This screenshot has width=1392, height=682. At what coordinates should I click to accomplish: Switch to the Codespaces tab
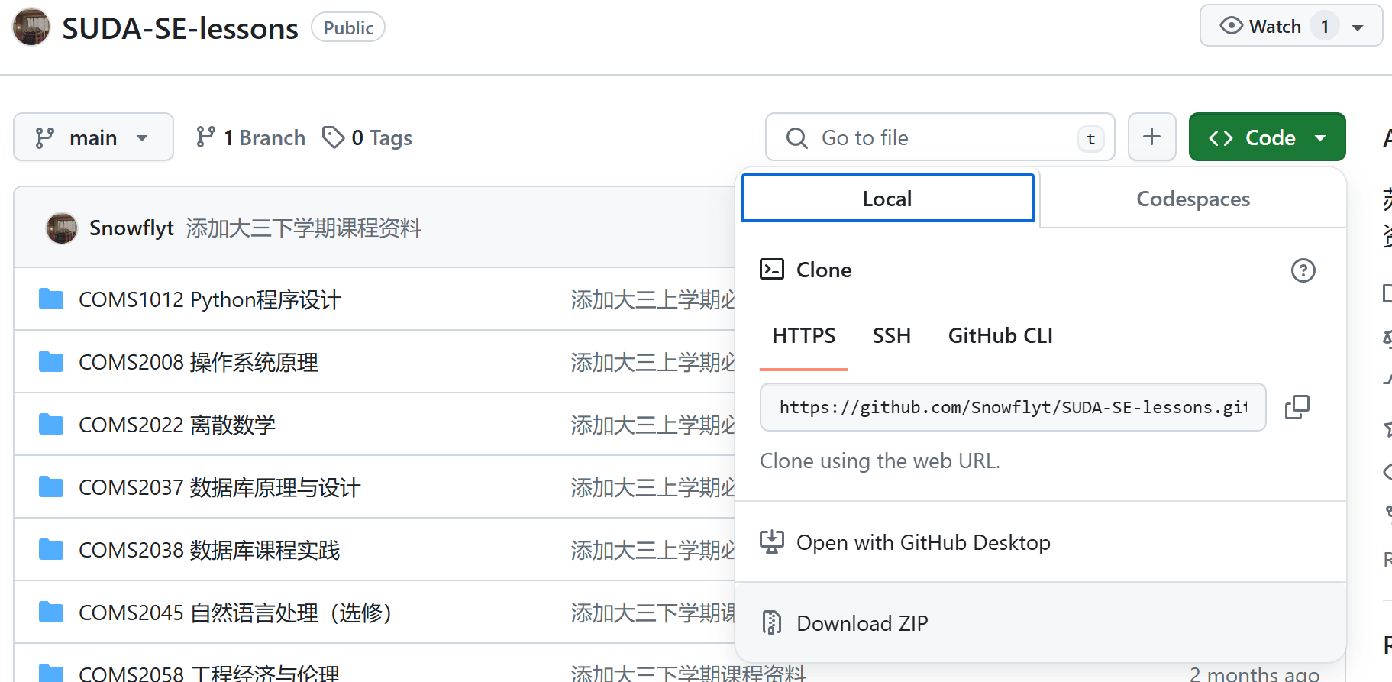tap(1193, 199)
